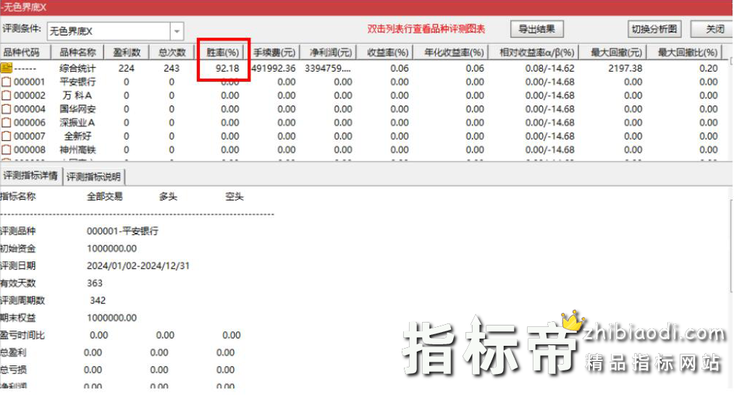Screen dimensions: 734x395
Task: Click the 2197.38 max drawdown value
Action: pyautogui.click(x=625, y=68)
